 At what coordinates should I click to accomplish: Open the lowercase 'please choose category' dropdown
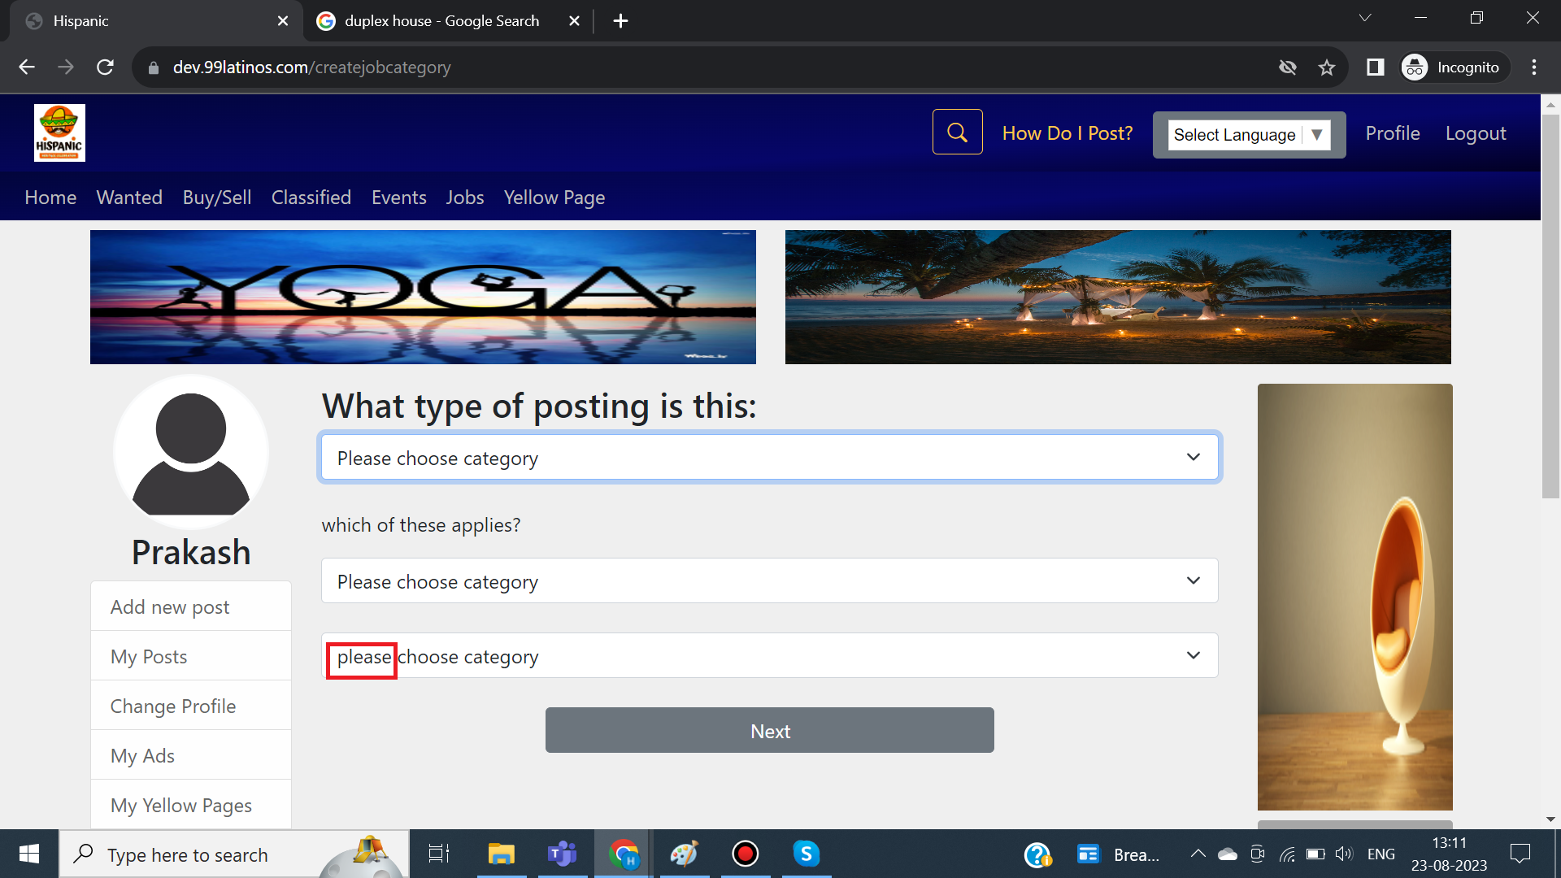pos(769,656)
